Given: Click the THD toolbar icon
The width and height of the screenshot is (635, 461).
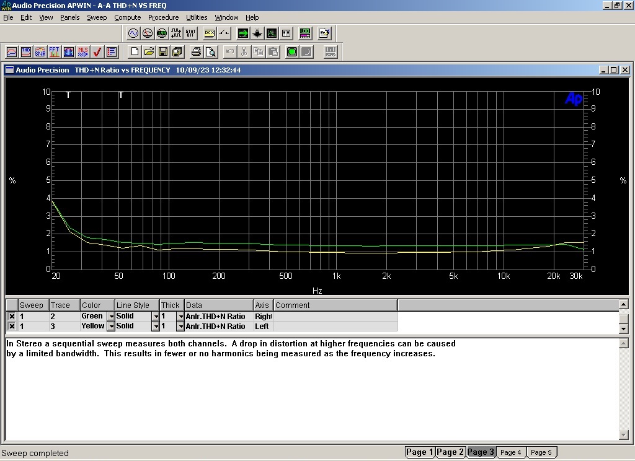Looking at the screenshot, I should coord(26,52).
